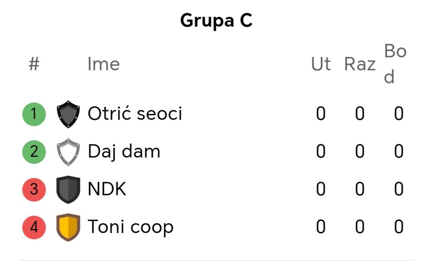Open the Daj dam team name
Screen dimensions: 433x261
coord(124,152)
